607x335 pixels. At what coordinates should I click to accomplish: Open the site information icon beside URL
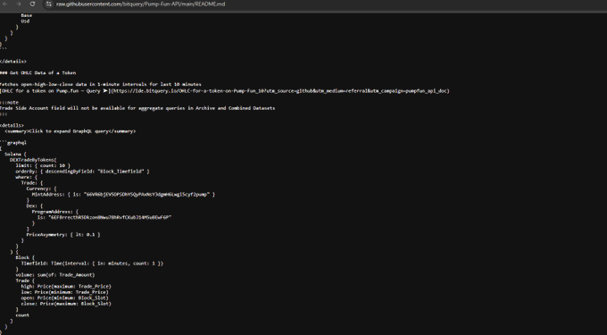48,4
